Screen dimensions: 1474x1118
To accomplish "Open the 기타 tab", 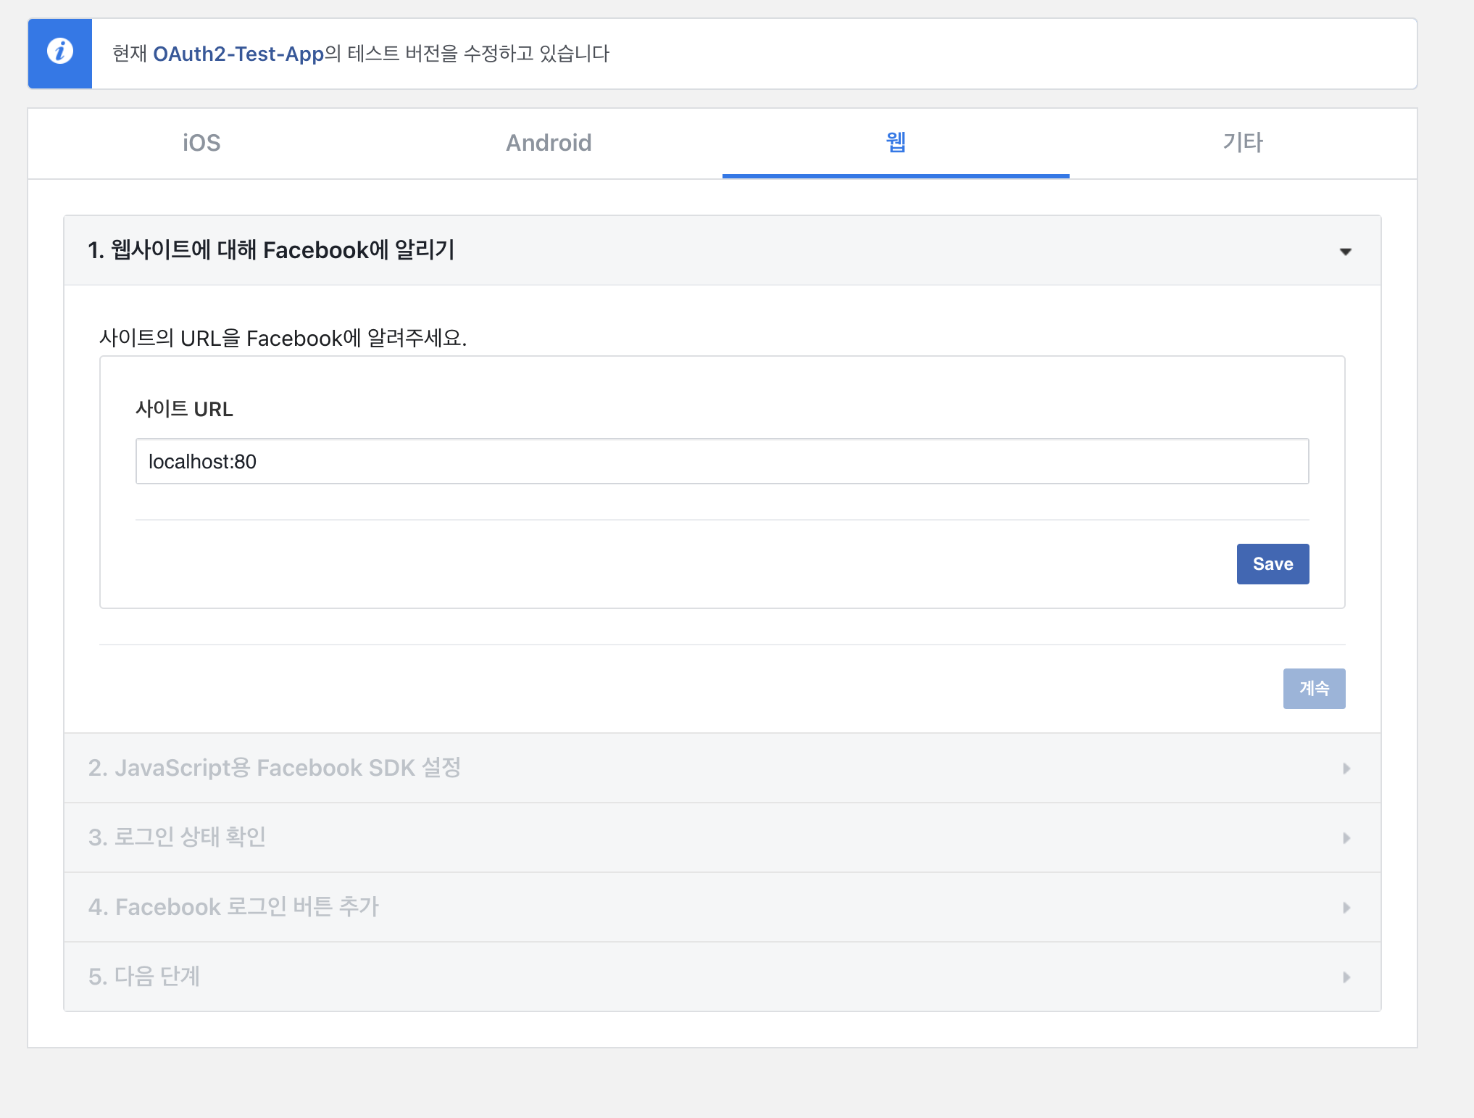I will pos(1243,143).
